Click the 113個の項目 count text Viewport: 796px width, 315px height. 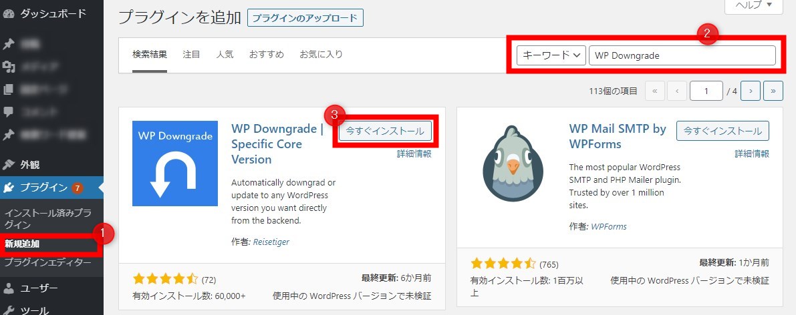[x=614, y=91]
